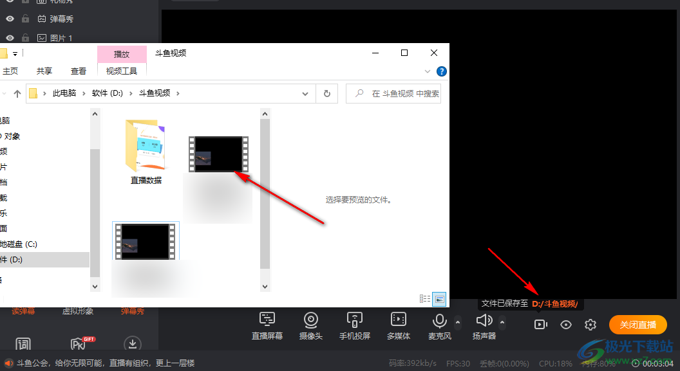Expand the chevron after 斗鱼视频 breadcrumb

tap(178, 93)
